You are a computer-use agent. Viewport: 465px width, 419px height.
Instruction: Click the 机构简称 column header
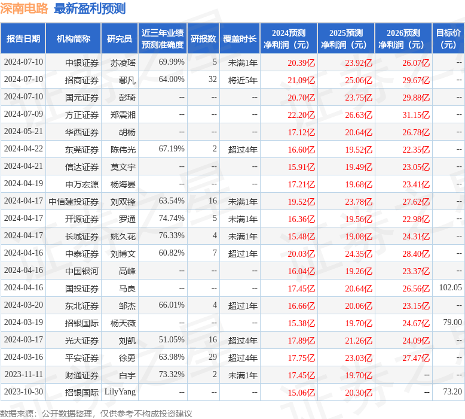(74, 39)
